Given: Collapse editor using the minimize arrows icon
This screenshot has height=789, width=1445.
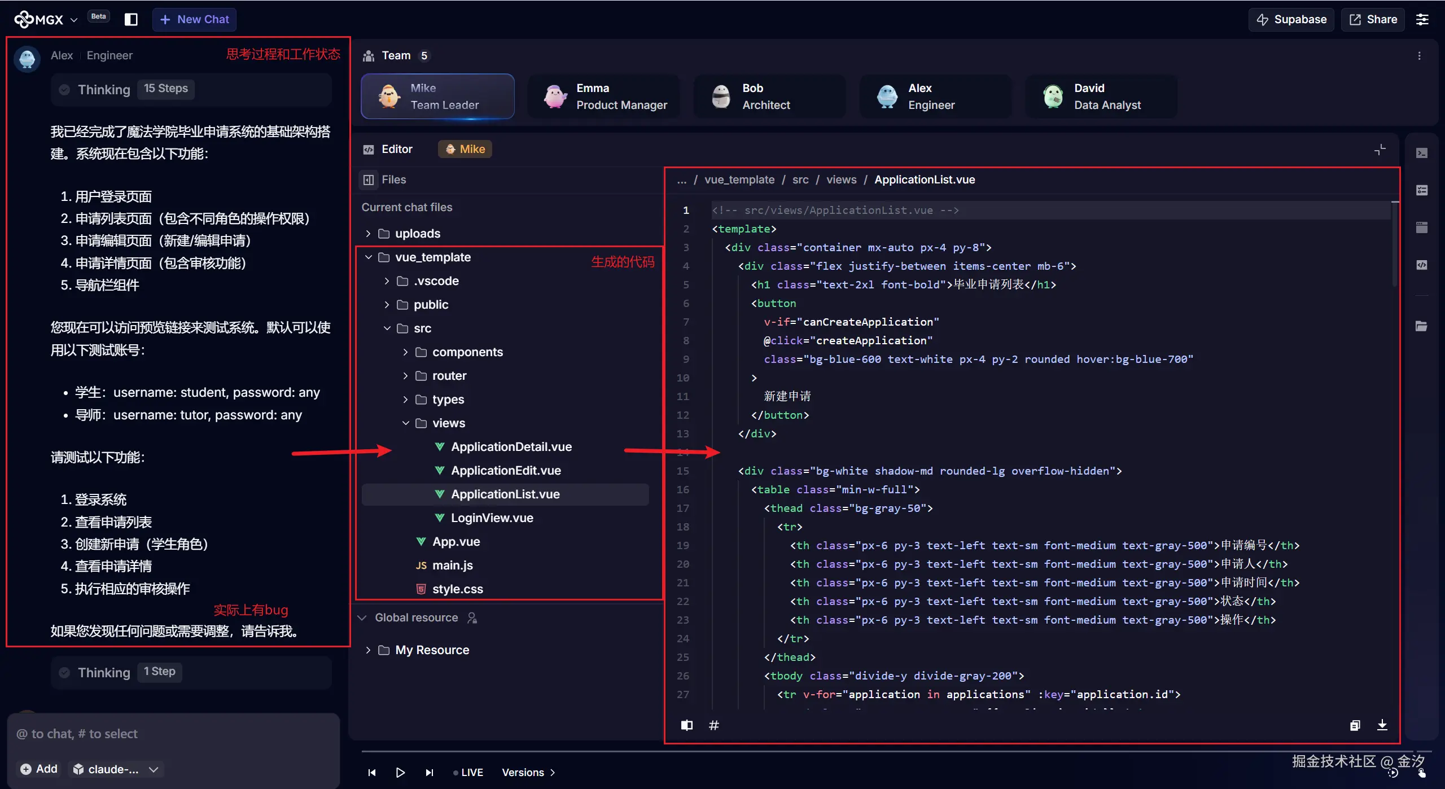Looking at the screenshot, I should click(x=1380, y=150).
